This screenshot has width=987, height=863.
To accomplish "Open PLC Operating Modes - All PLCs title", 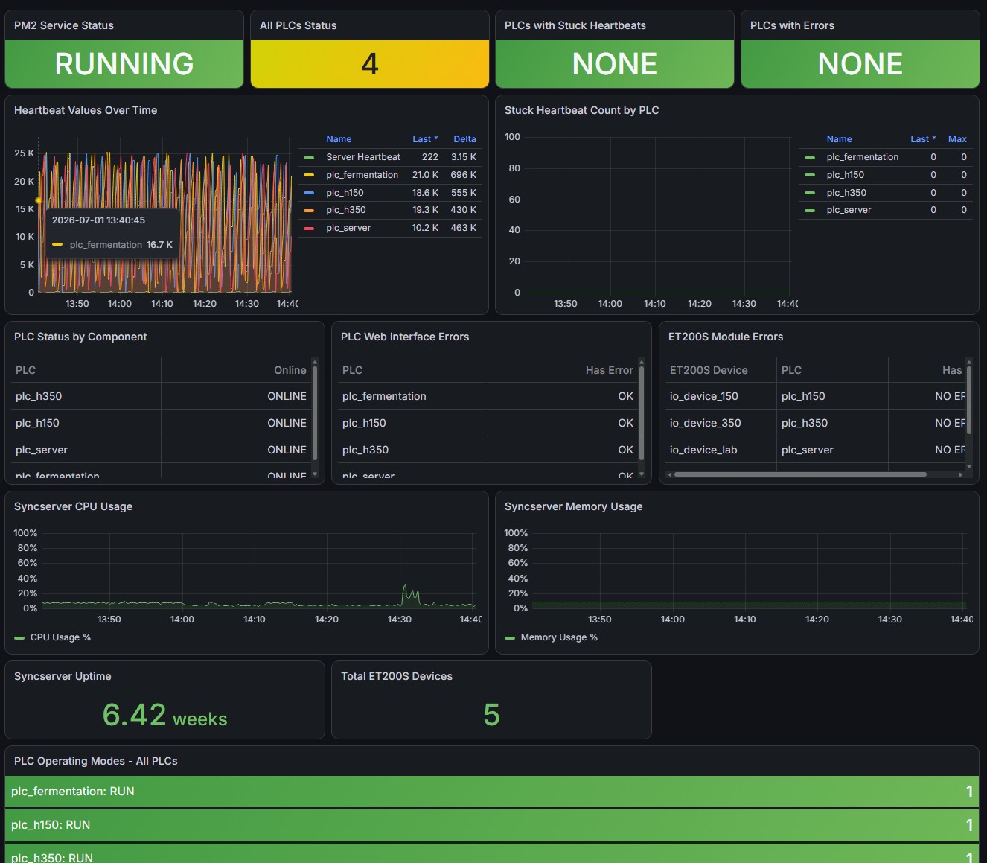I will (95, 761).
